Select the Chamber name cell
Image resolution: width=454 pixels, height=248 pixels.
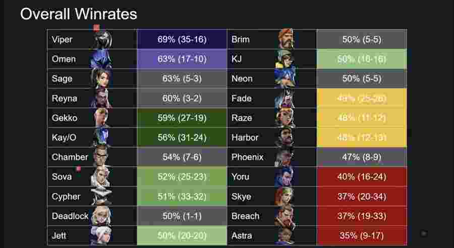point(70,157)
